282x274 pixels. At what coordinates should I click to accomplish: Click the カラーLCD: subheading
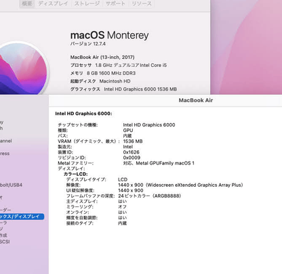75,174
